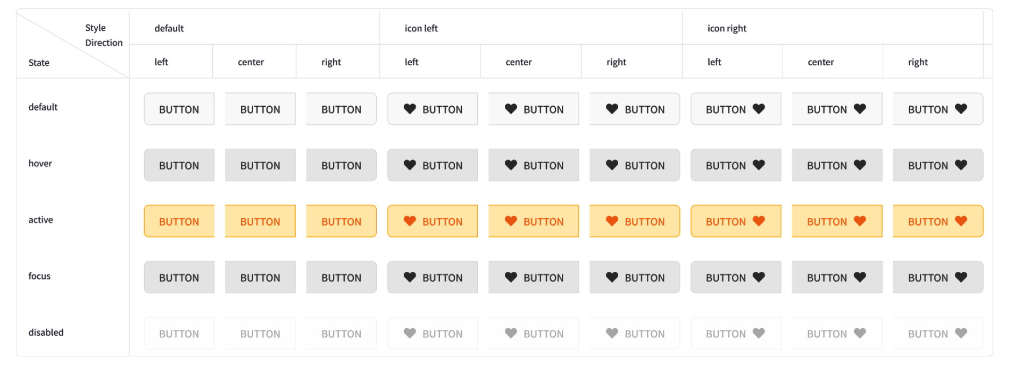This screenshot has height=375, width=1014.
Task: Click heart icon in default-state icon-left left button
Action: coord(410,109)
